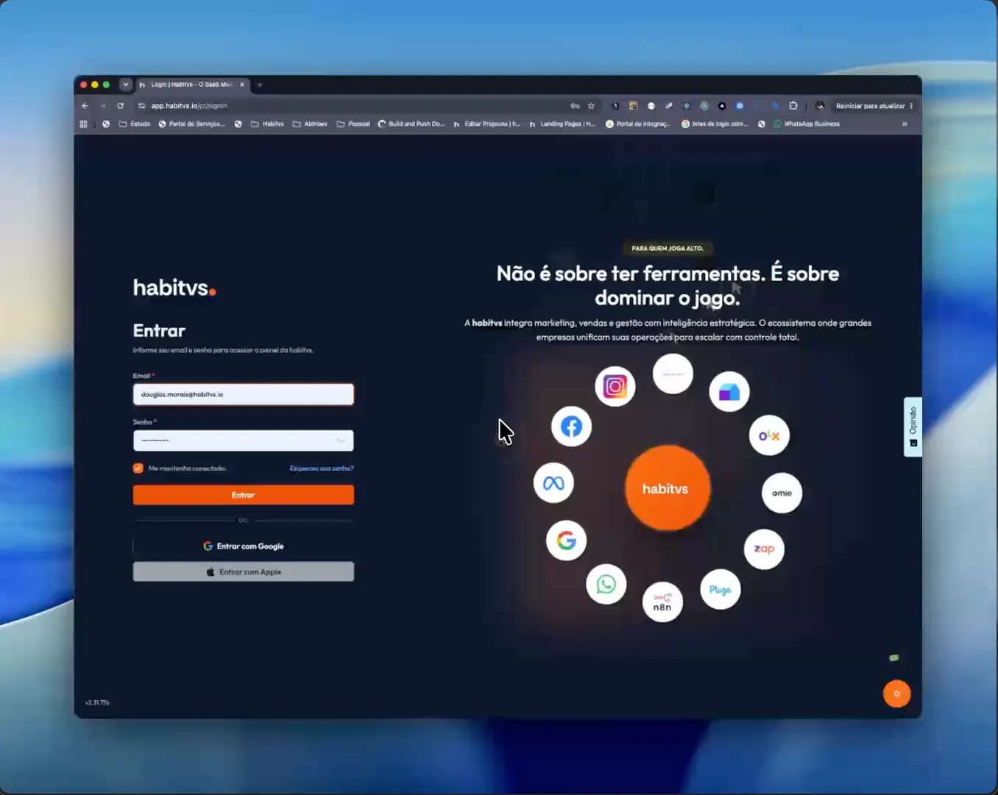Open the Abinbev bookmarks folder
998x795 pixels.
pos(310,124)
